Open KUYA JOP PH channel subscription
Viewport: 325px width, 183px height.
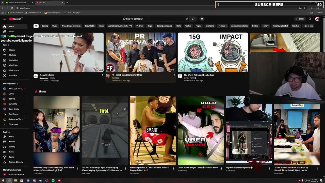click(x=14, y=89)
